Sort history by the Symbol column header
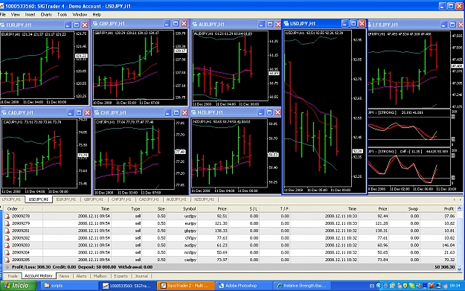The image size is (465, 291). (182, 209)
